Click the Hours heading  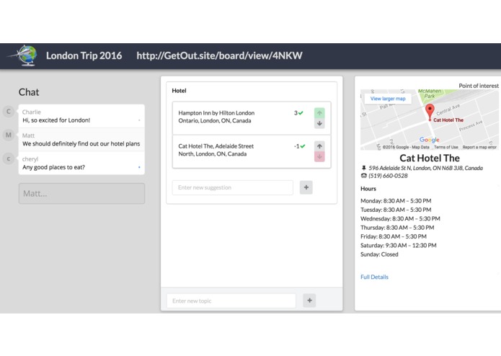coord(368,189)
